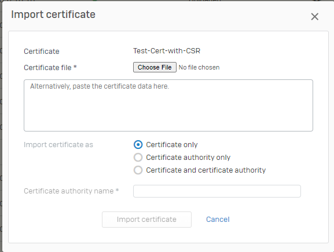
Task: Select the Certificate only radio option
Action: [x=138, y=145]
